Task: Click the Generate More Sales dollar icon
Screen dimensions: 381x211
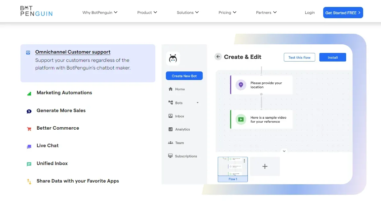Action: click(29, 111)
